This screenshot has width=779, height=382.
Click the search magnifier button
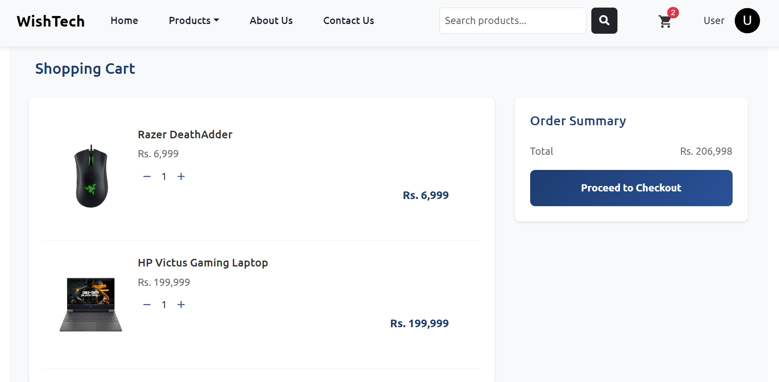click(x=604, y=21)
